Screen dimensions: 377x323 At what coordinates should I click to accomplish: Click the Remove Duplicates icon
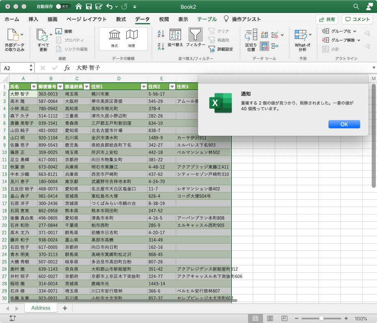click(265, 46)
